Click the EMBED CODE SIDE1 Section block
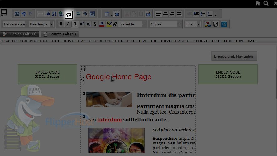The image size is (277, 156). click(47, 74)
